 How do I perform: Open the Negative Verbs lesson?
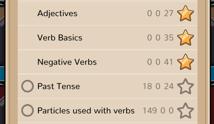tap(67, 62)
